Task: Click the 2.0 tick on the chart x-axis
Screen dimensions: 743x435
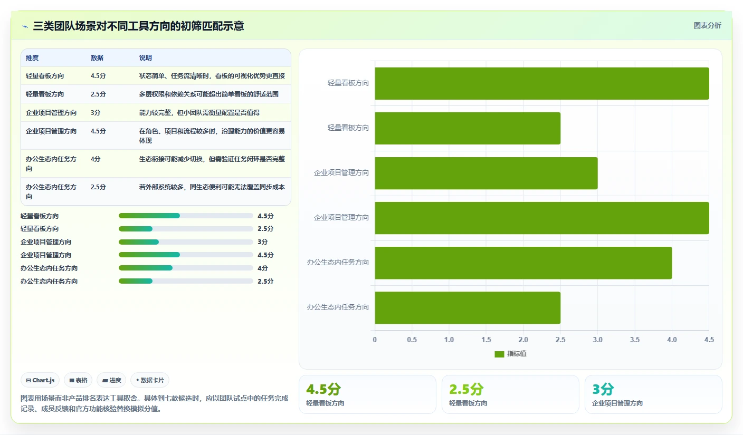Action: coord(523,340)
